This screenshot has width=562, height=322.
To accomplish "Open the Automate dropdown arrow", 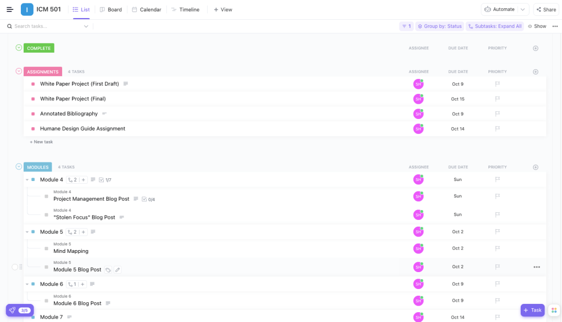I will pyautogui.click(x=522, y=9).
